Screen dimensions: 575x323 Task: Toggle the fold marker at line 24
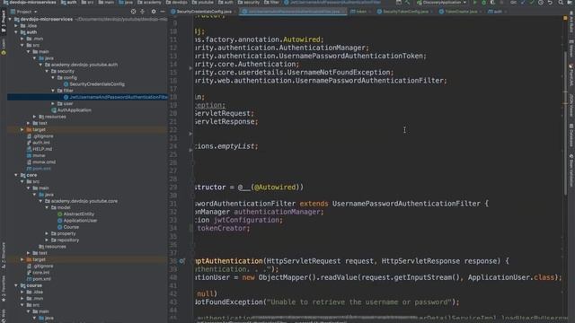click(190, 150)
